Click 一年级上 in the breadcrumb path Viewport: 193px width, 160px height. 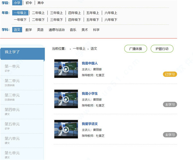click(79, 49)
